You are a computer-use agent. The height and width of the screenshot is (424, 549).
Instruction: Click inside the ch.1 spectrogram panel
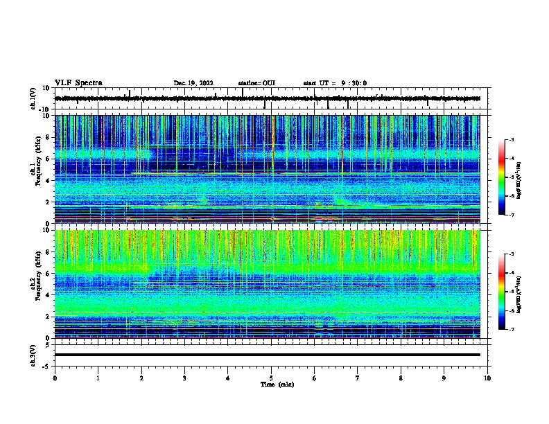coord(267,169)
